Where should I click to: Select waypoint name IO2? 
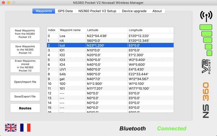coord(62,55)
